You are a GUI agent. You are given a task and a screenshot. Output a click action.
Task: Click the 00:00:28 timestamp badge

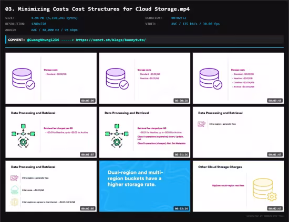pyautogui.click(x=181, y=101)
